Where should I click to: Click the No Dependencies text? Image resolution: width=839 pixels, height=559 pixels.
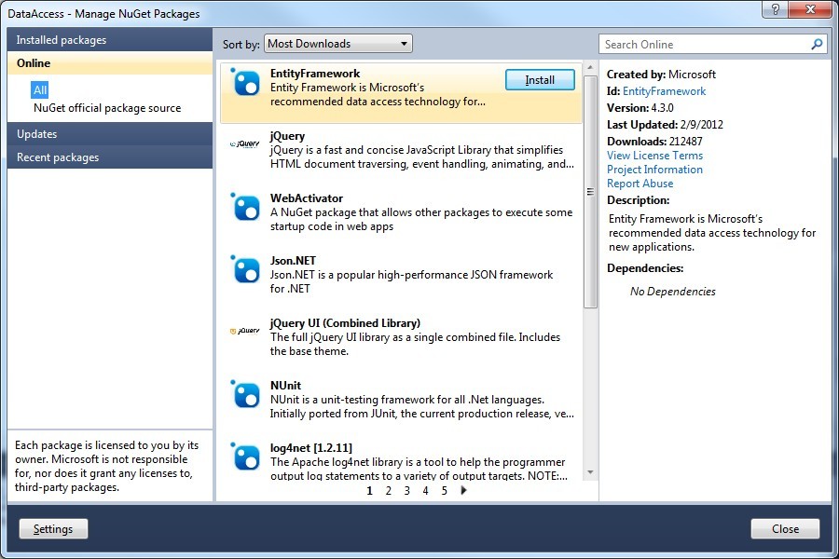tap(672, 292)
